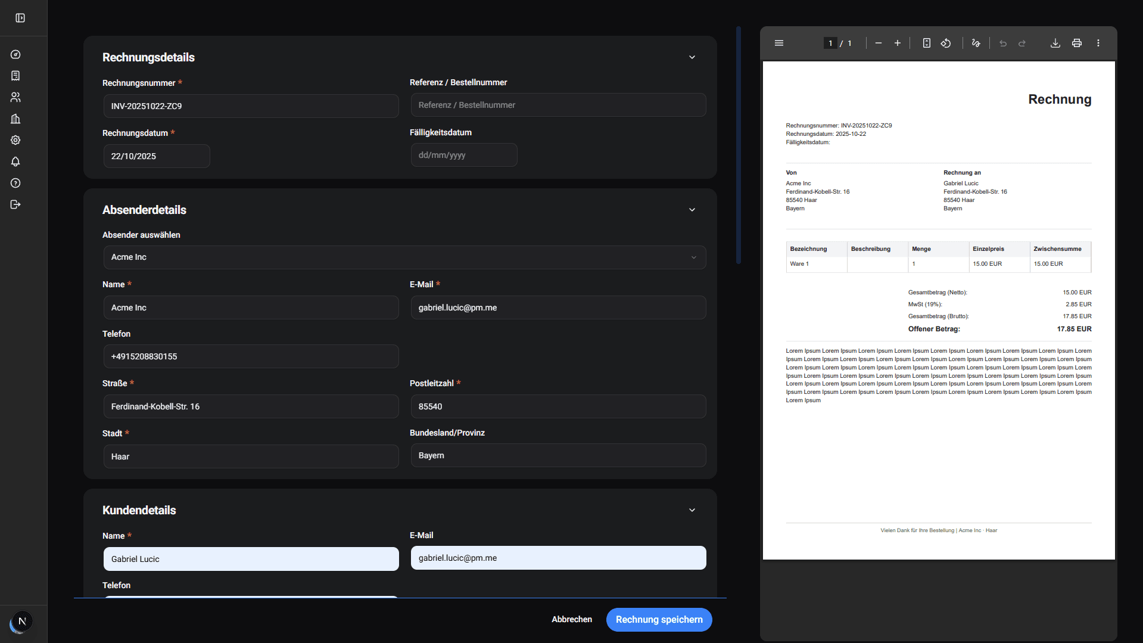
Task: Open notifications via the bell icon
Action: [x=15, y=161]
